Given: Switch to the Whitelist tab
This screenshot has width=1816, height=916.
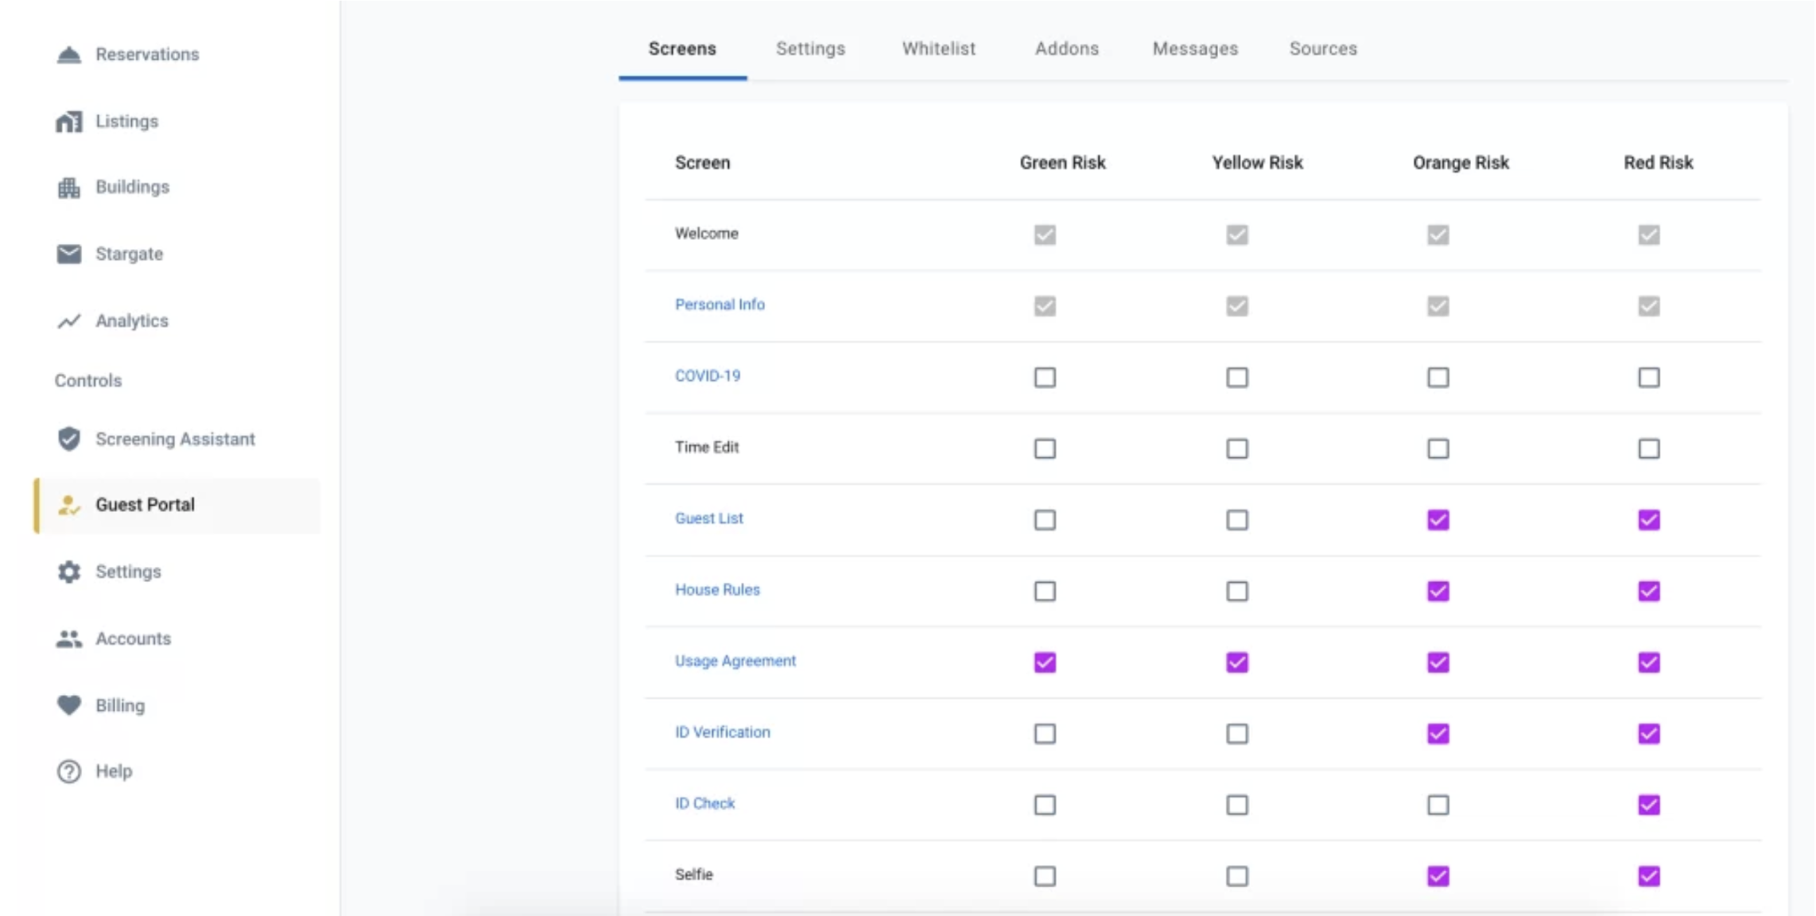Looking at the screenshot, I should [938, 49].
